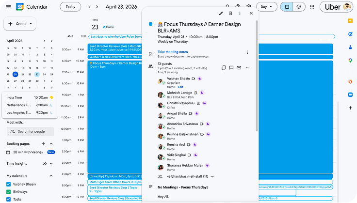The width and height of the screenshot is (357, 203).
Task: Copy guest emails with the copy icon
Action: (224, 68)
